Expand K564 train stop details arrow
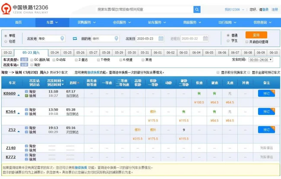 [x=19, y=114]
